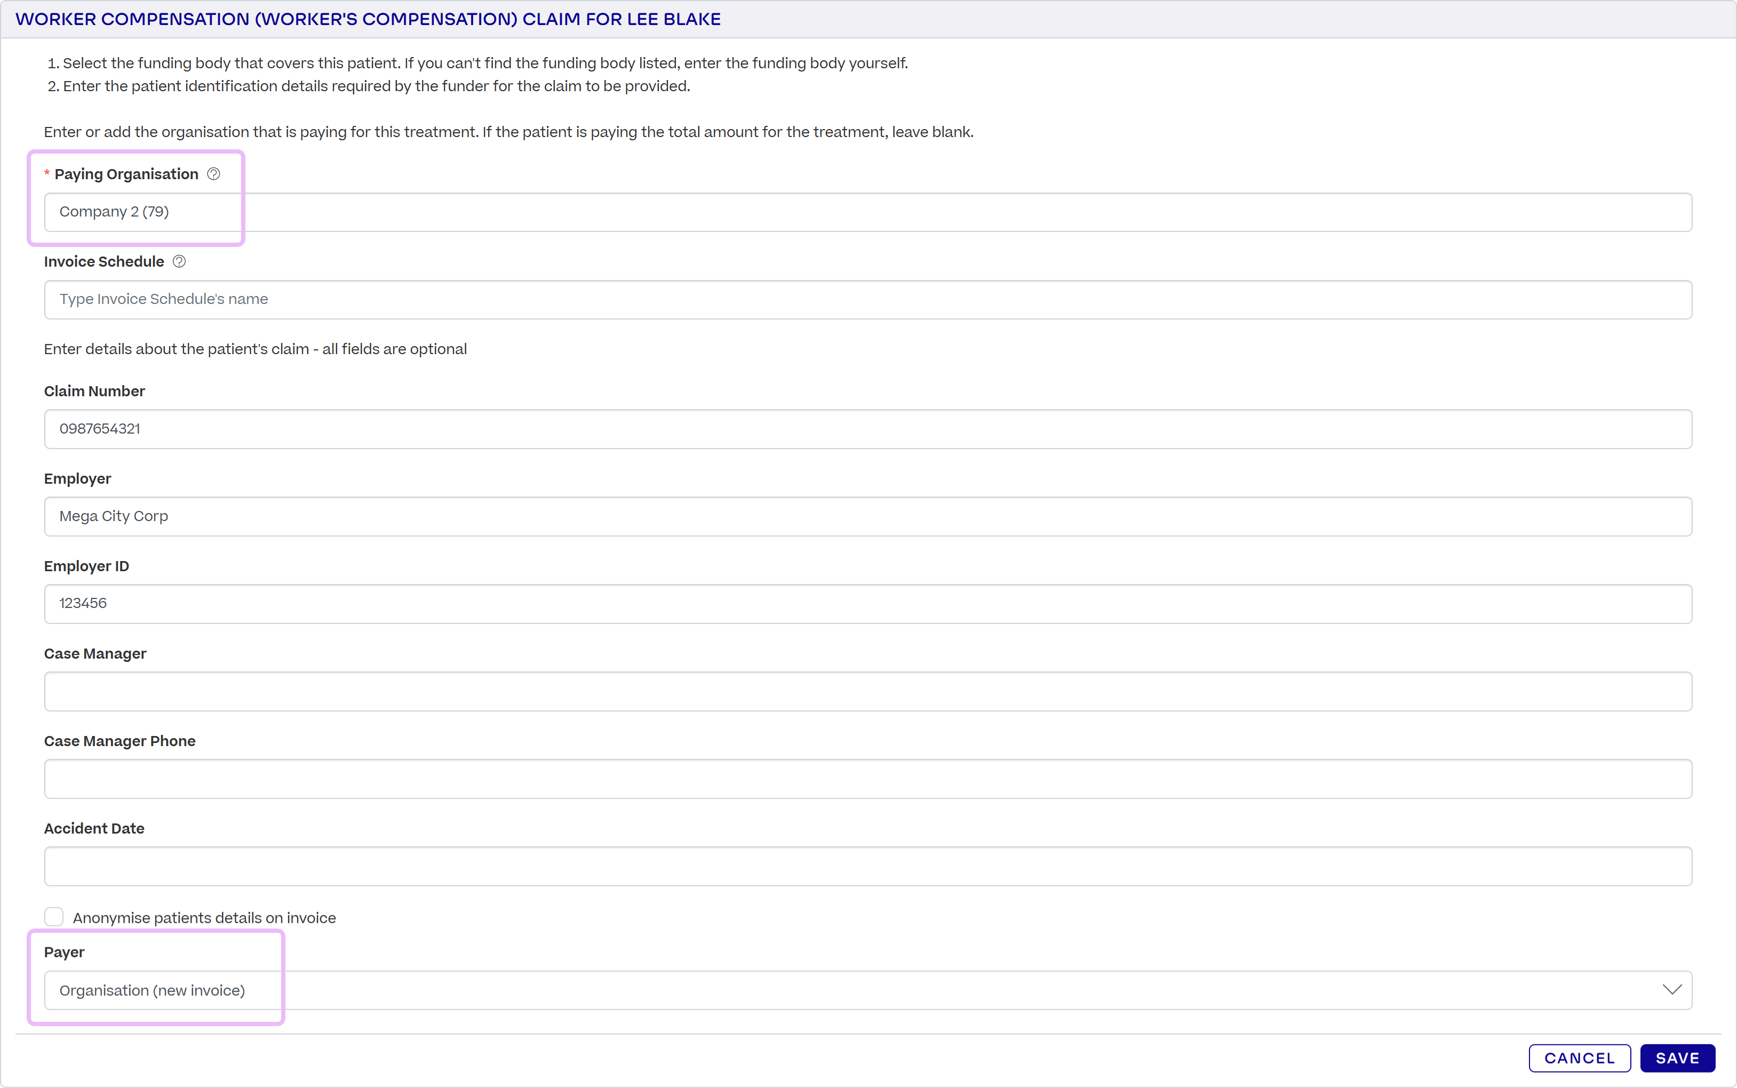Viewport: 1737px width, 1088px height.
Task: Click the Invoice Schedule help icon
Action: pos(179,262)
